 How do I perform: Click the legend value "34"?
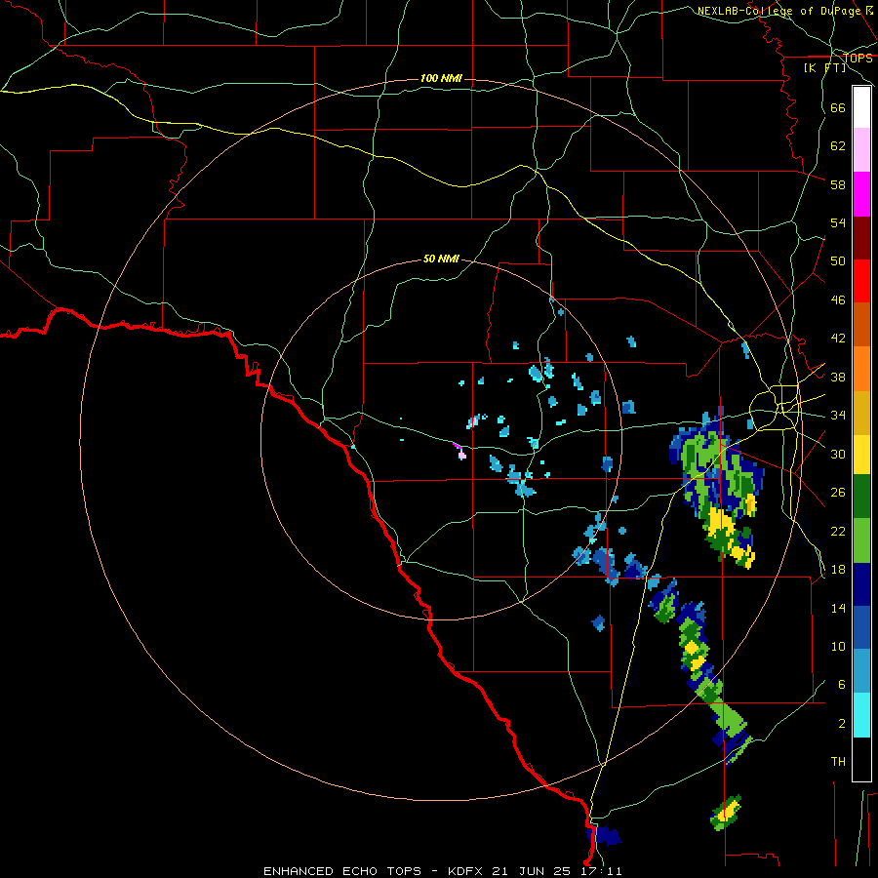point(838,415)
